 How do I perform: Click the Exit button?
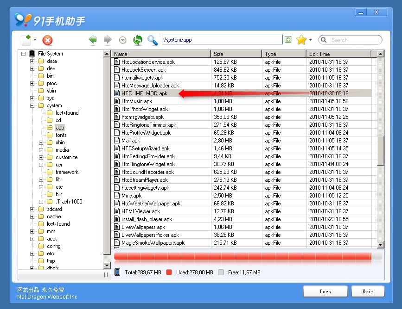pyautogui.click(x=368, y=291)
